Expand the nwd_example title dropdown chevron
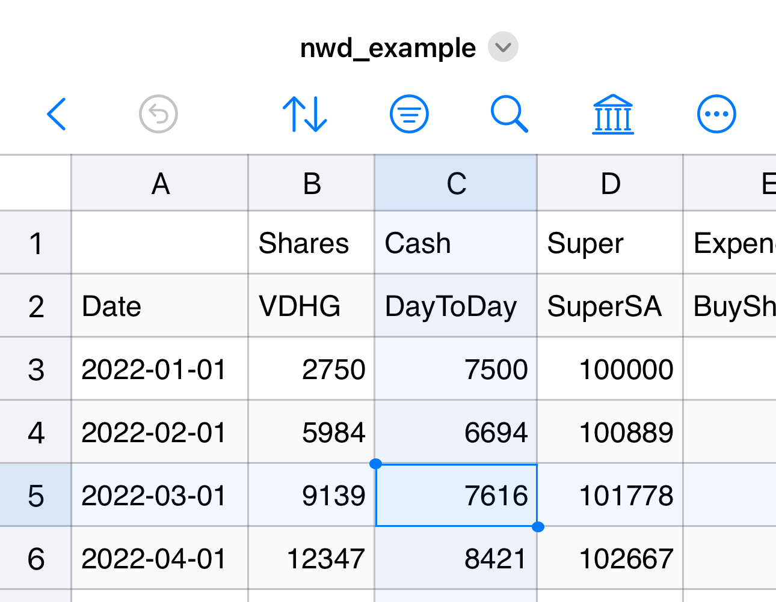 tap(503, 47)
